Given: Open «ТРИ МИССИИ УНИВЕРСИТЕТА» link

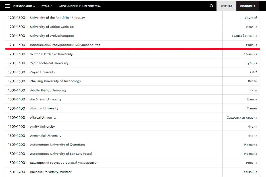Looking at the screenshot, I should pyautogui.click(x=80, y=6).
